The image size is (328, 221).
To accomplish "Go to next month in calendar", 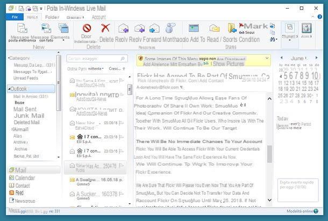I will (316, 58).
